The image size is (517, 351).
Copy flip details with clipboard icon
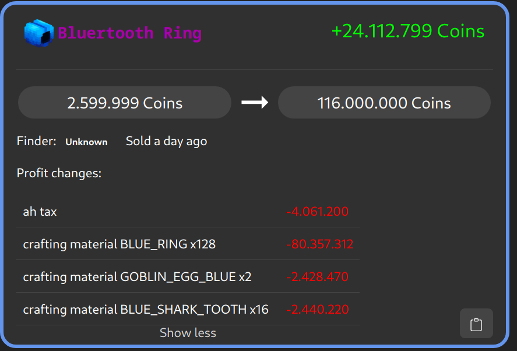476,324
